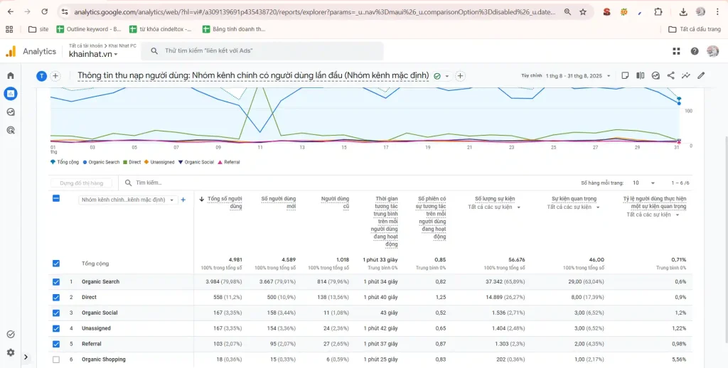Screen dimensions: 728x368
Task: Open Tỷ lệ người dùng event filter dropdown
Action: coord(653,215)
